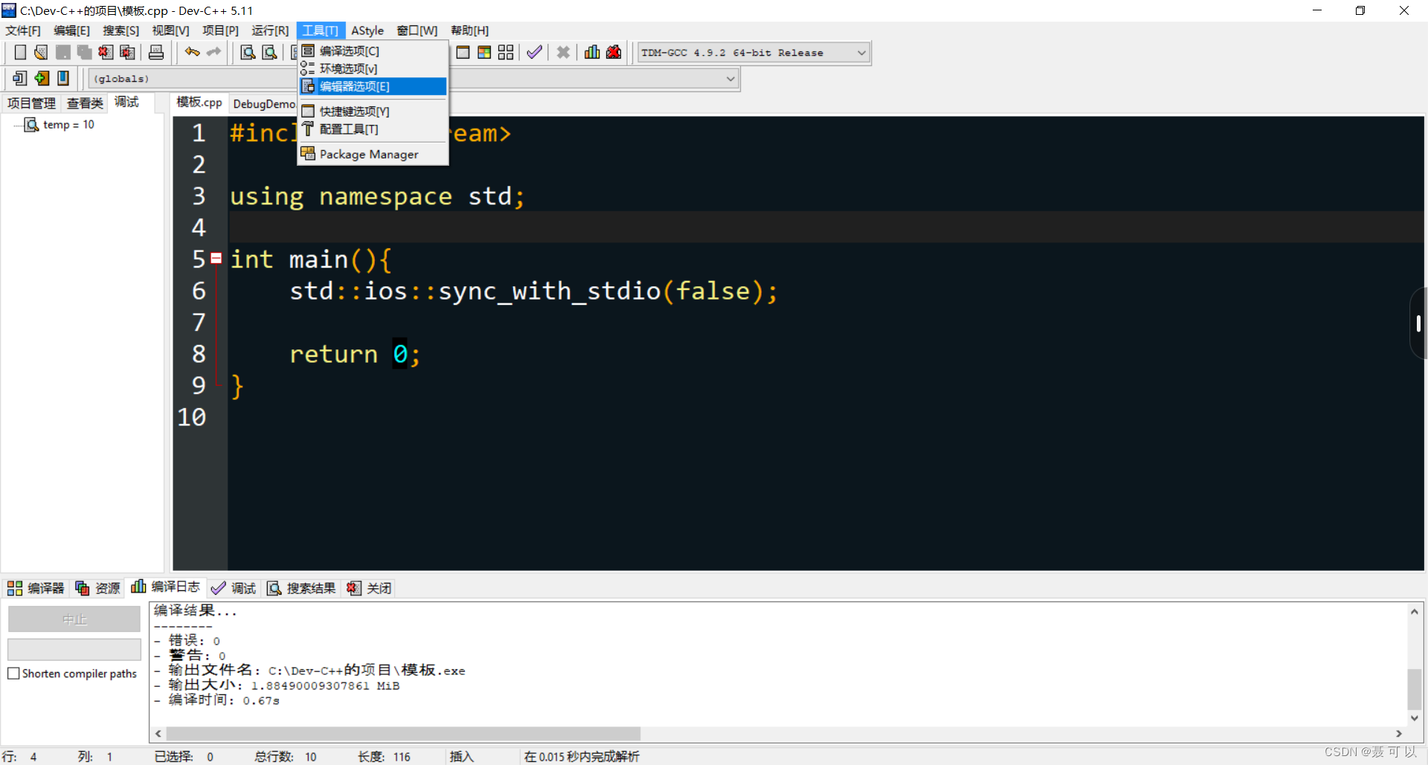Open the Find dialog with the magnifier icon
This screenshot has height=765, width=1428.
pyautogui.click(x=248, y=52)
